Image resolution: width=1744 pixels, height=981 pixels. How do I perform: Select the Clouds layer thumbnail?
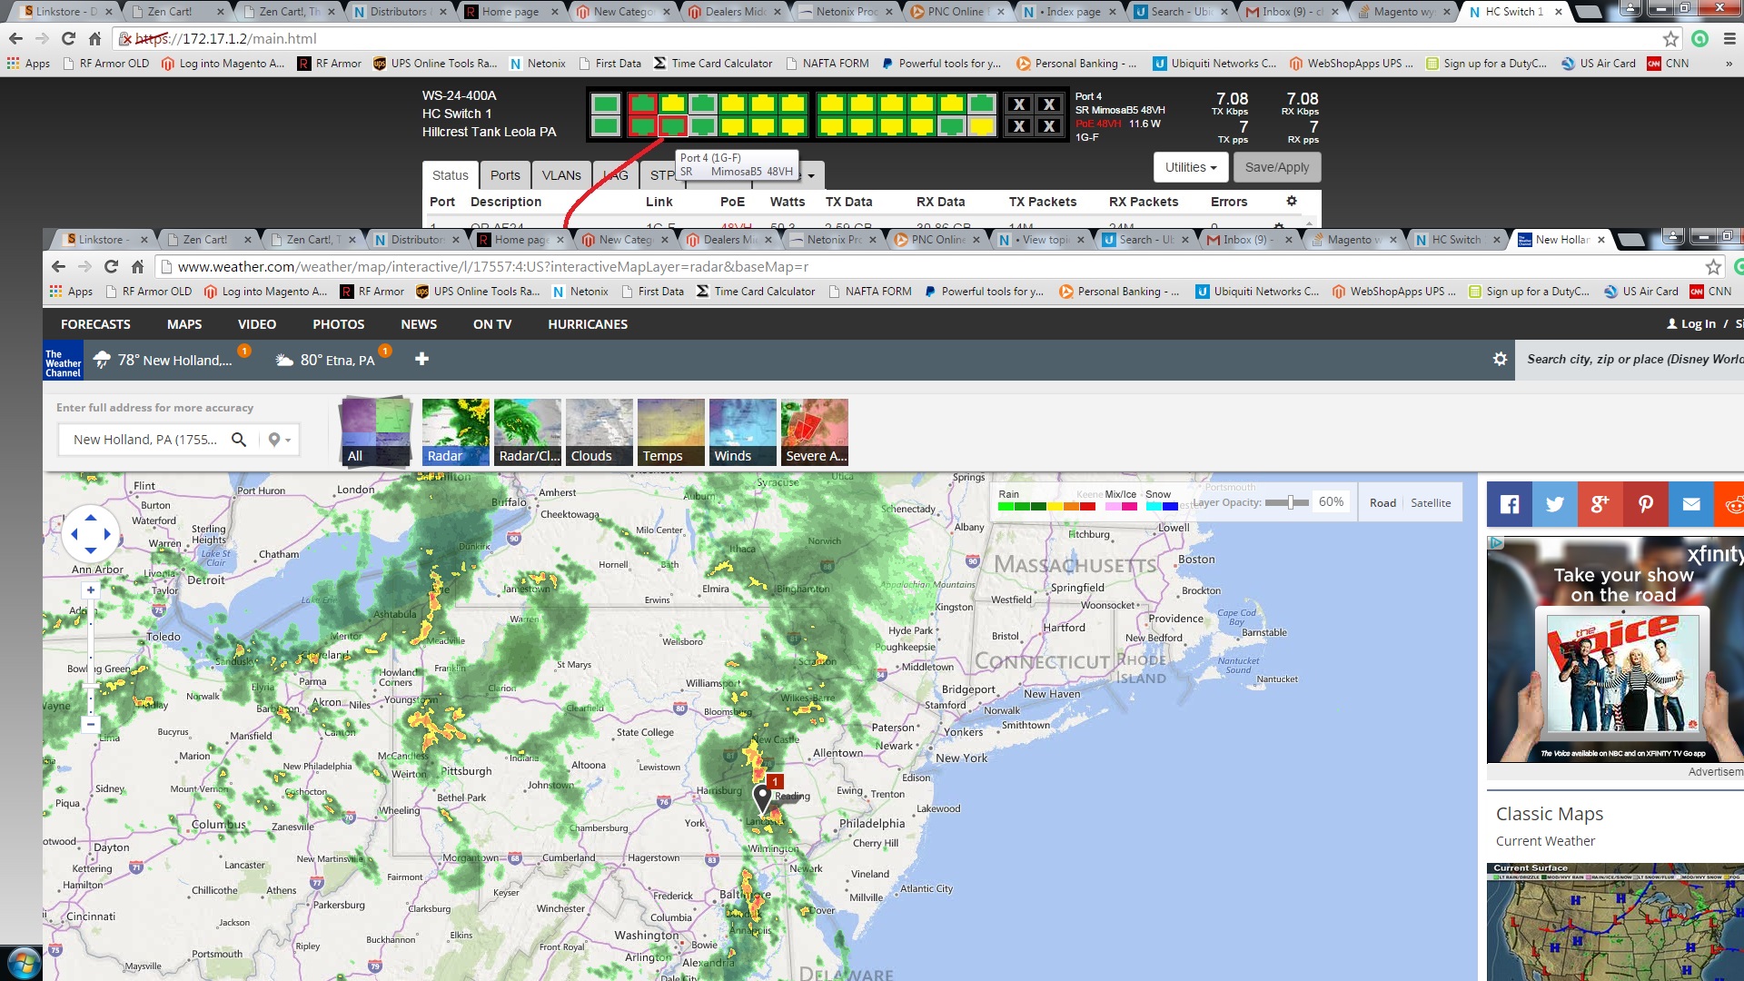coord(599,432)
